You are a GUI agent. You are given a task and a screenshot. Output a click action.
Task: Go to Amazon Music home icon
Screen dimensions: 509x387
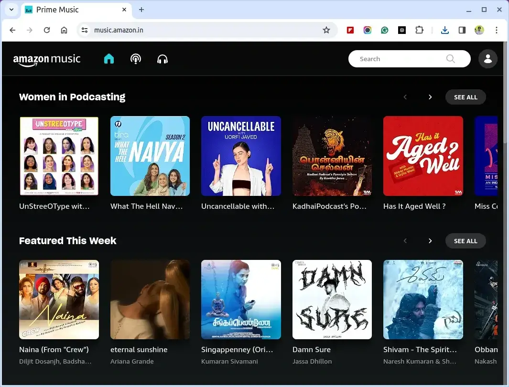(109, 59)
